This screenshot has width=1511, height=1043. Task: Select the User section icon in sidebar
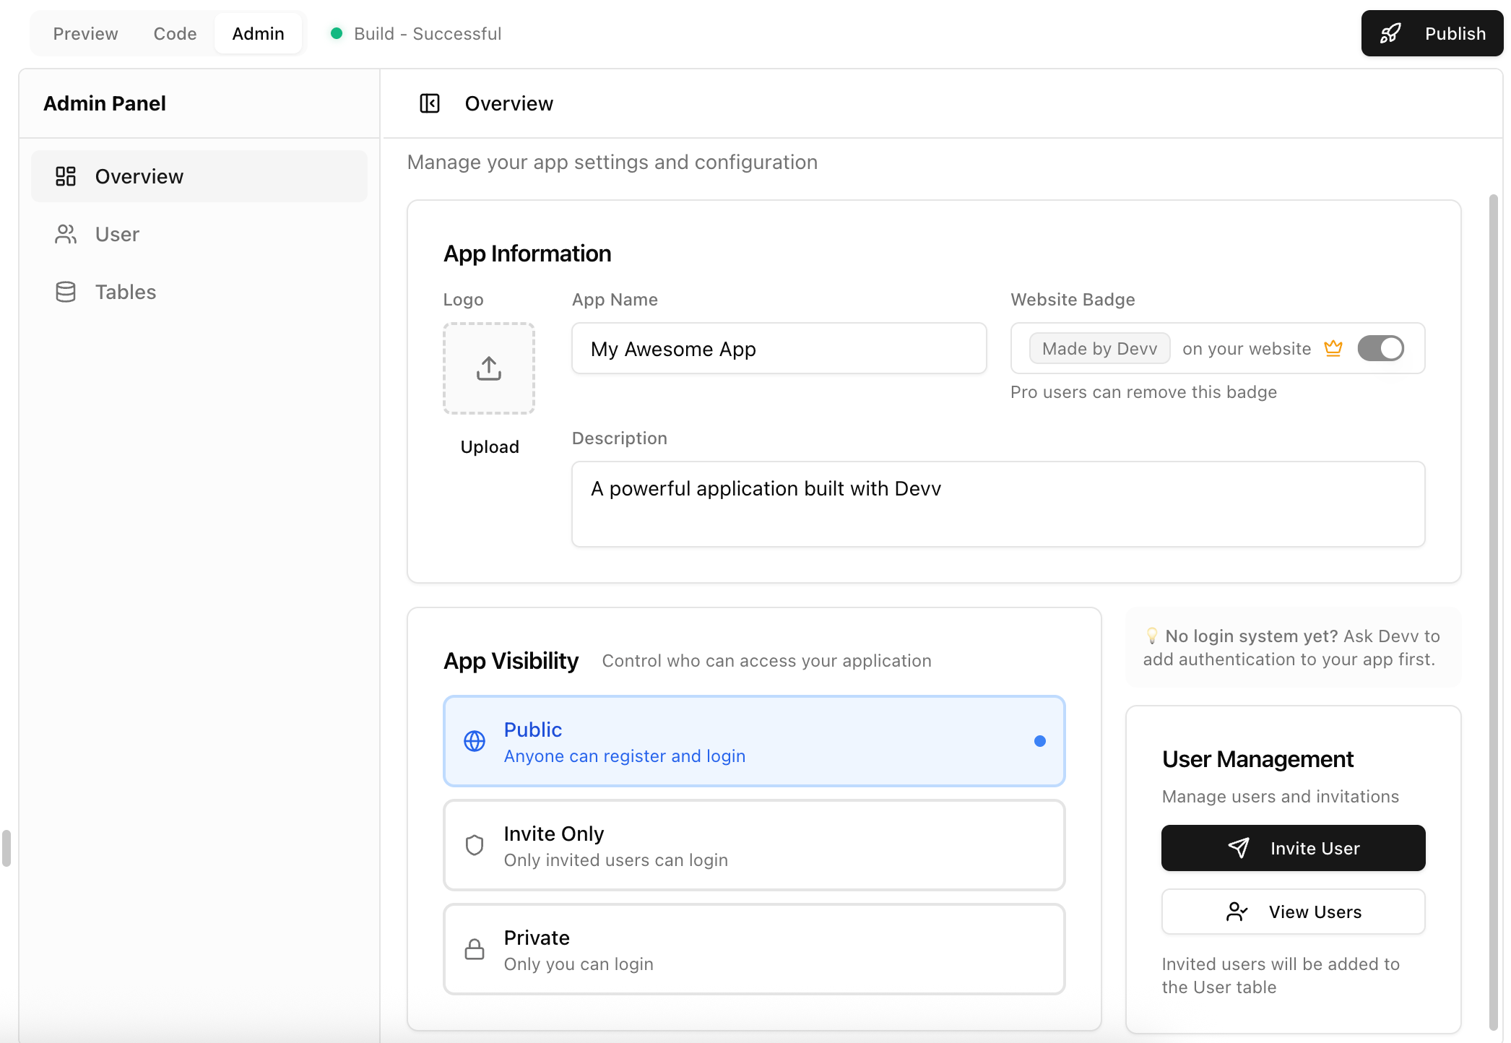(x=66, y=233)
